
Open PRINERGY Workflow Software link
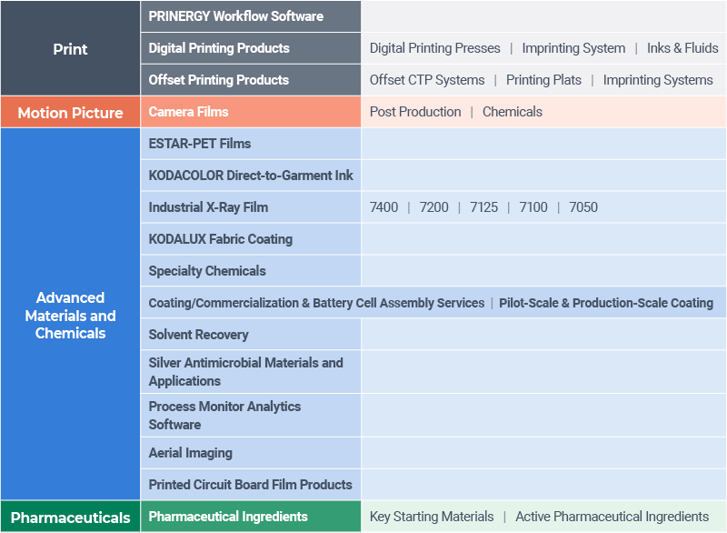tap(235, 16)
